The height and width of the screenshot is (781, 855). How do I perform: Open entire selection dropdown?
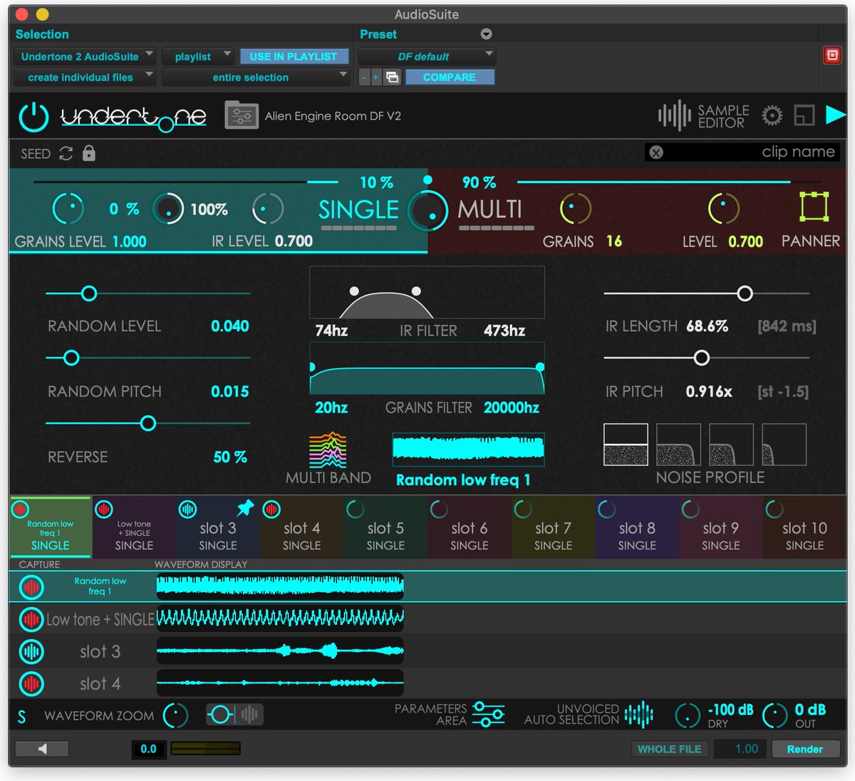[x=255, y=77]
